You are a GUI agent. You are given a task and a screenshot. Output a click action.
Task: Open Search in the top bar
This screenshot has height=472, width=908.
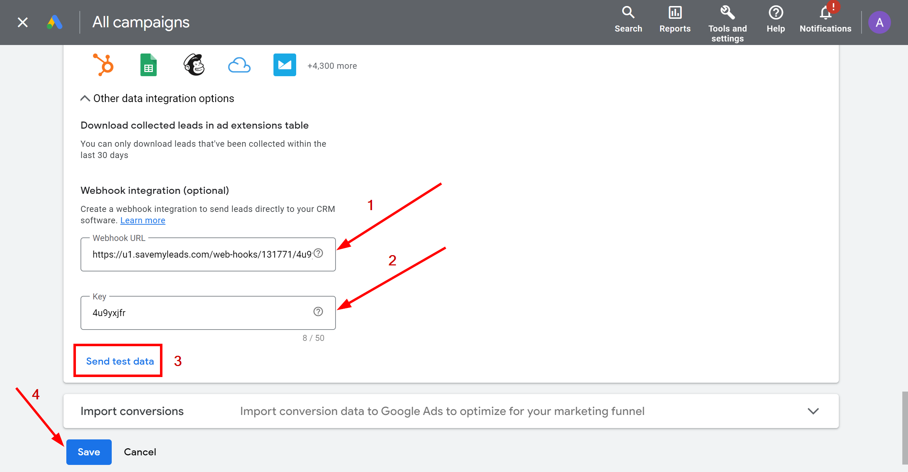tap(628, 19)
